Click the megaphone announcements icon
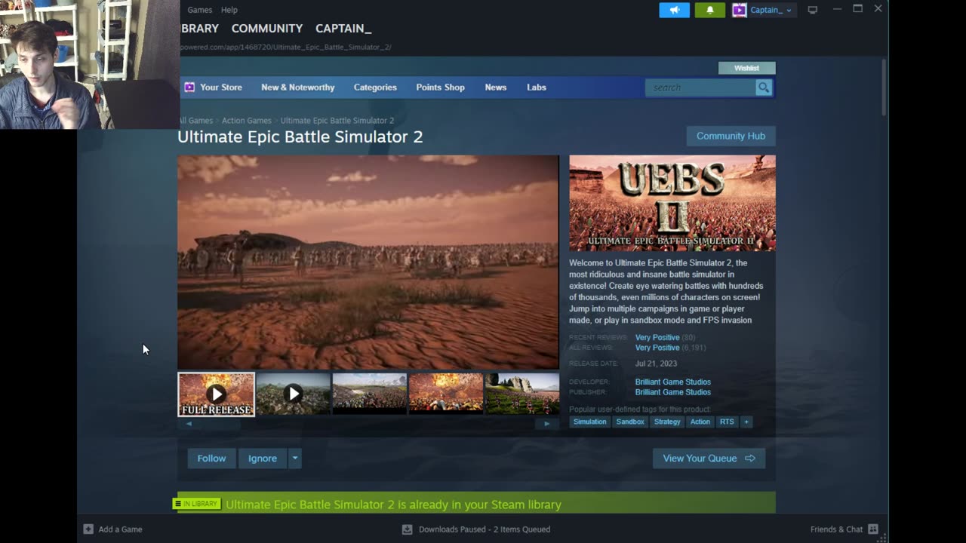The width and height of the screenshot is (966, 543). click(x=674, y=10)
